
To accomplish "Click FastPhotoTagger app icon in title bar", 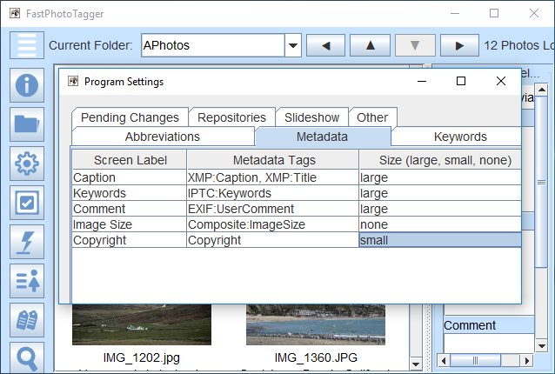I will point(15,13).
